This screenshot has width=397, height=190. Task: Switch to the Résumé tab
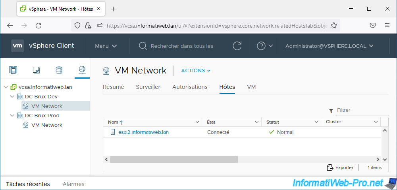tap(113, 87)
